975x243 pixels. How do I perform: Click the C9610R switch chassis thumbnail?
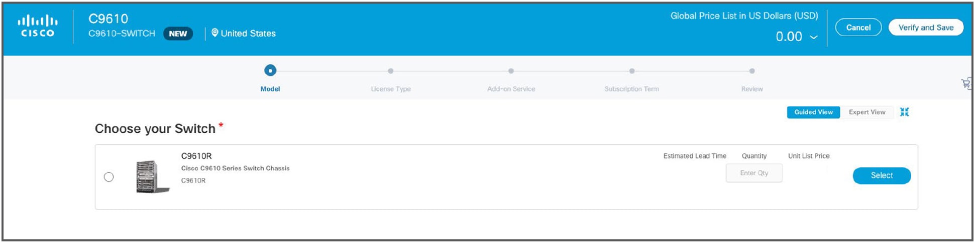click(152, 177)
